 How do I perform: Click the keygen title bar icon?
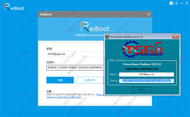pos(107,37)
